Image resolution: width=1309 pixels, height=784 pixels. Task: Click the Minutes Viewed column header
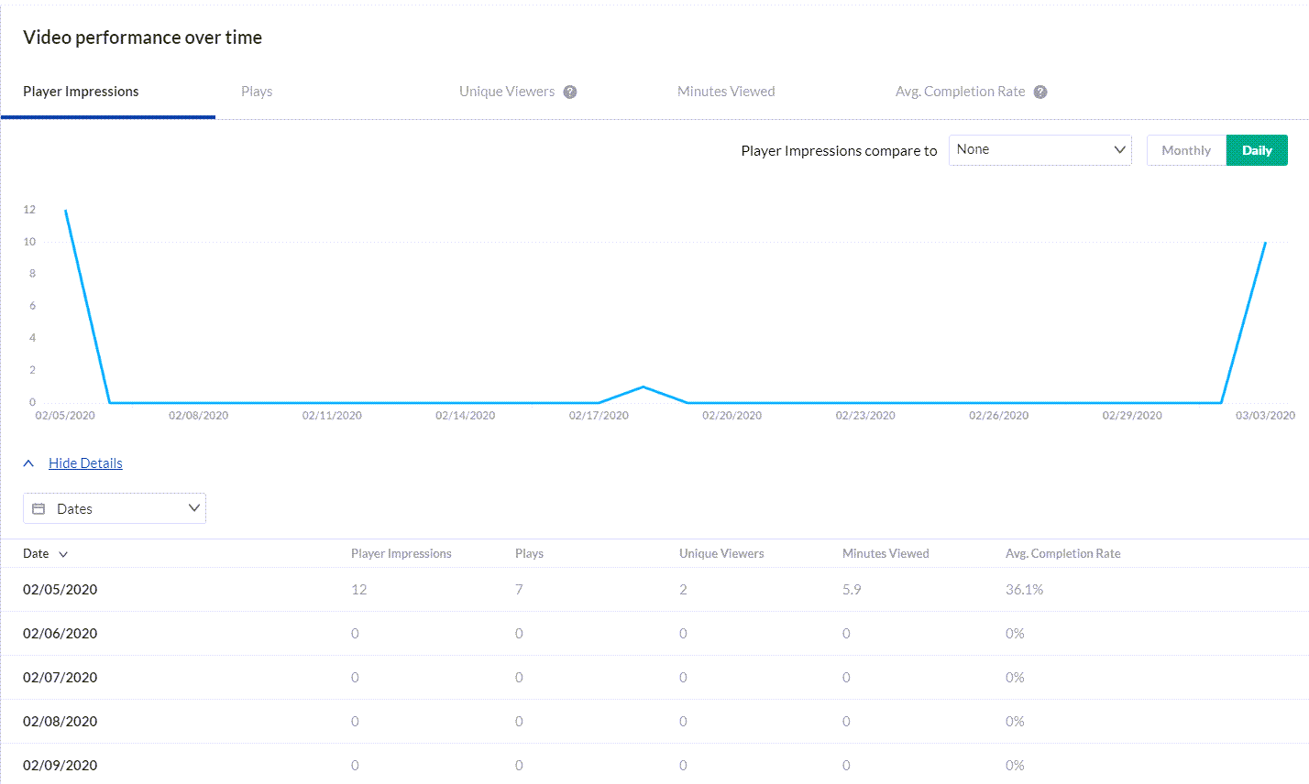(885, 553)
